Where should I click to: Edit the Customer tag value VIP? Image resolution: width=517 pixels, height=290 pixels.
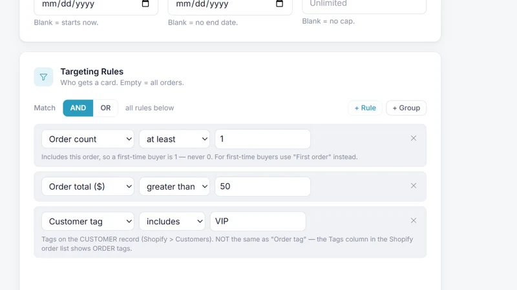coord(258,221)
